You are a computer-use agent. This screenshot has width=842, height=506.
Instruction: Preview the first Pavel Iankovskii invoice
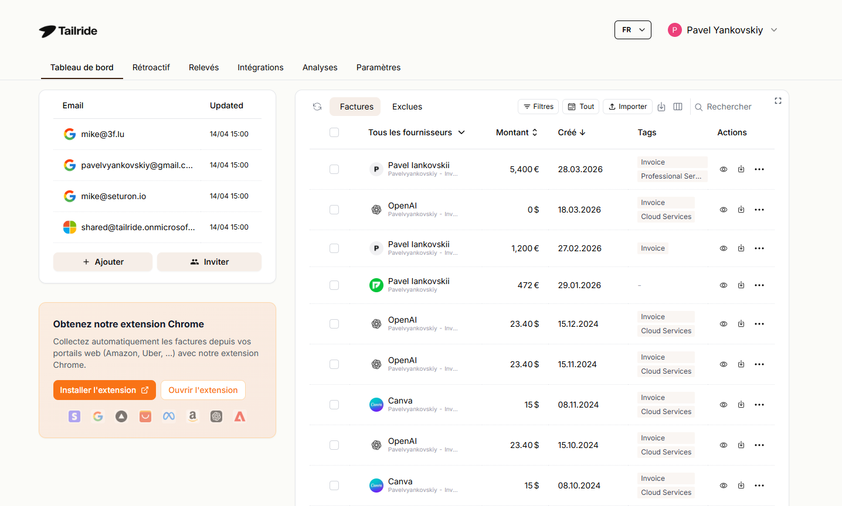(x=723, y=169)
